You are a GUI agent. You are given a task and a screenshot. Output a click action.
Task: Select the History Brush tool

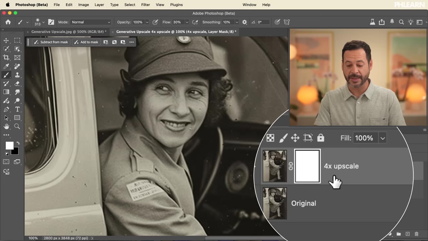(6, 83)
